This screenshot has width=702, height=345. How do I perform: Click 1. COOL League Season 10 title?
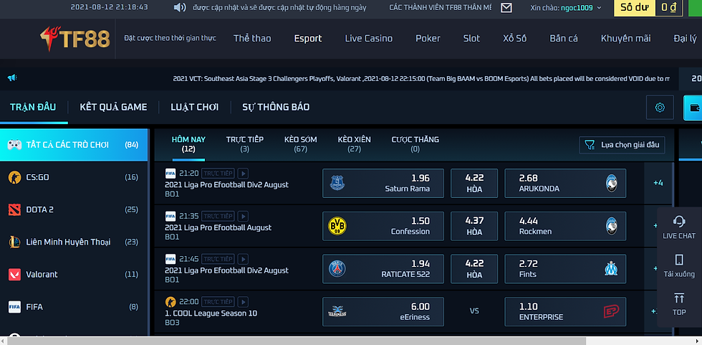point(211,313)
